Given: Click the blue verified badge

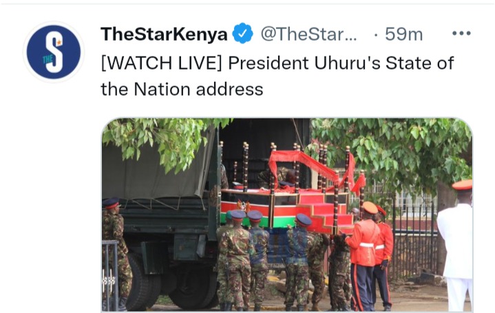Looking at the screenshot, I should (242, 34).
